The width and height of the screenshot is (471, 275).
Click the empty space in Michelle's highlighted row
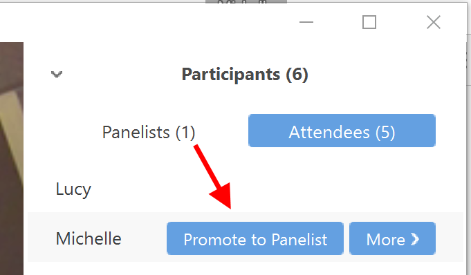144,238
